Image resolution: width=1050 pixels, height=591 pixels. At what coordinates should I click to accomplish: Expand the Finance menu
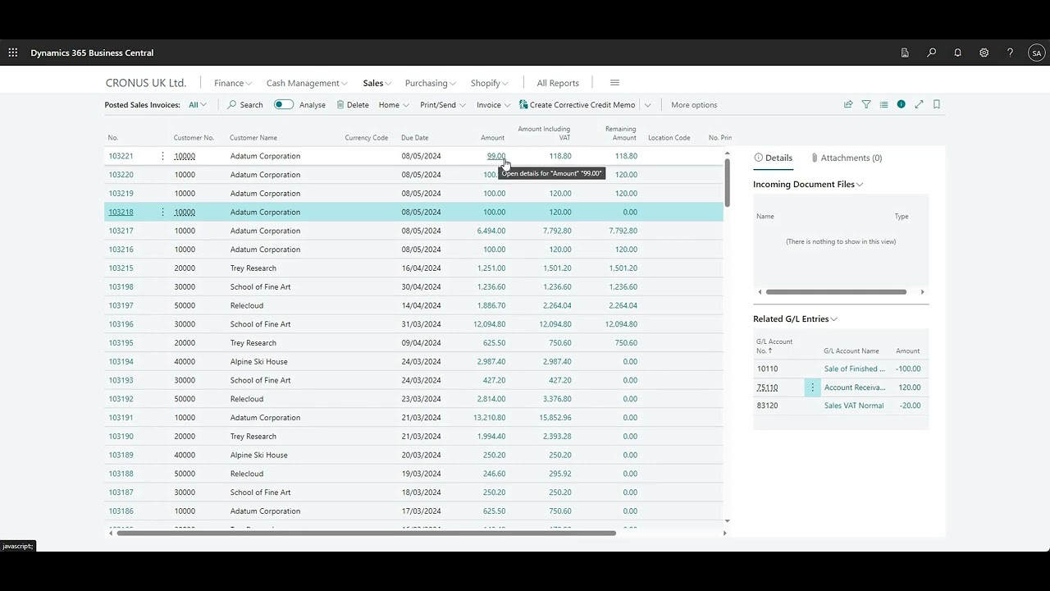pos(233,83)
